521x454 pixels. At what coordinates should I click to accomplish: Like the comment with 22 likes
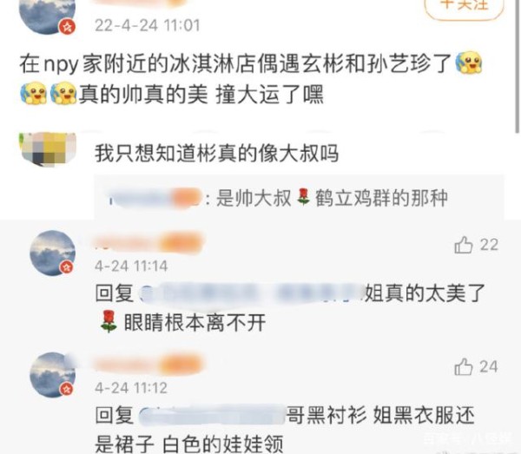click(463, 245)
